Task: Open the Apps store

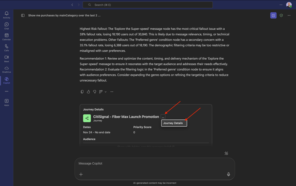Action: click(6, 102)
